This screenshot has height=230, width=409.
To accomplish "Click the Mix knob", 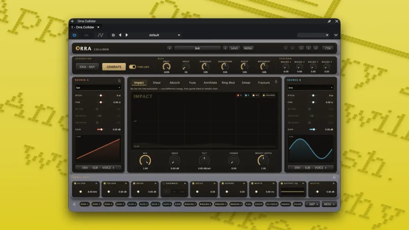I will (145, 161).
